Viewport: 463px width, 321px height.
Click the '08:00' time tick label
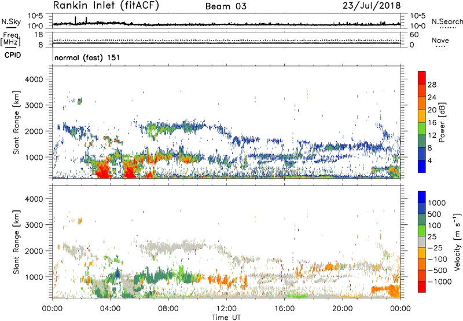[x=168, y=309]
